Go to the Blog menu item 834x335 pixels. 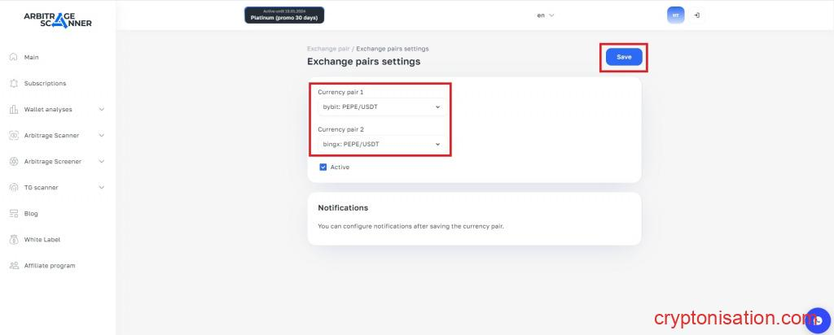point(31,213)
